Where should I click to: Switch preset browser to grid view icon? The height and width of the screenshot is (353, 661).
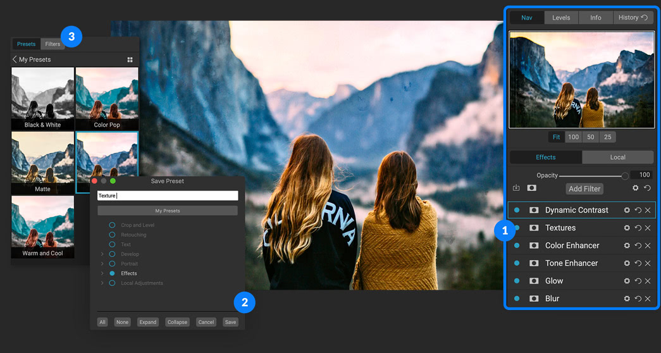[130, 60]
